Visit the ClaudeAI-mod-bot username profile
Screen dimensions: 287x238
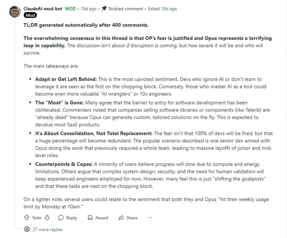click(x=43, y=9)
